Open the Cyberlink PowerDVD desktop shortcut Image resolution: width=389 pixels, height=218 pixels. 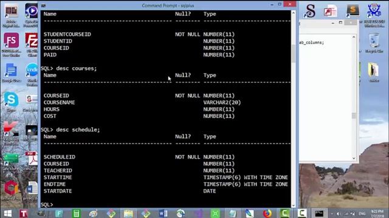coord(32,15)
